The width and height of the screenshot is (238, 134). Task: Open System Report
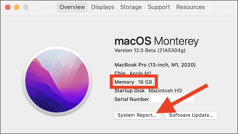pyautogui.click(x=137, y=115)
